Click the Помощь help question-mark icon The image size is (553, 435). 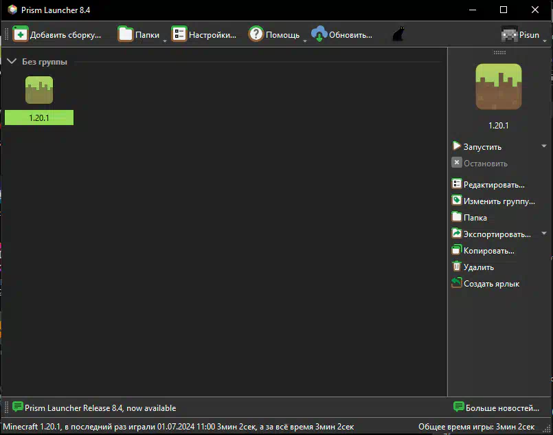point(256,34)
